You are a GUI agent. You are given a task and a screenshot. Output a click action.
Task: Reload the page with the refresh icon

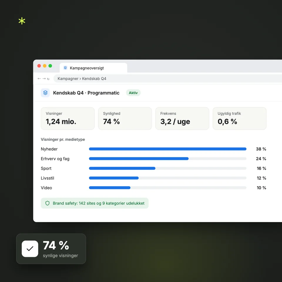[48, 79]
